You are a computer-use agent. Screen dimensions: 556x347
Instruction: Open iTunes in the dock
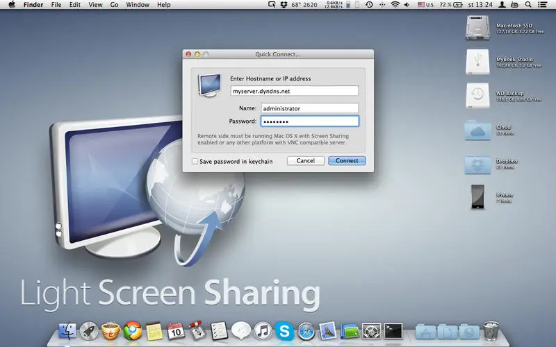pos(262,331)
